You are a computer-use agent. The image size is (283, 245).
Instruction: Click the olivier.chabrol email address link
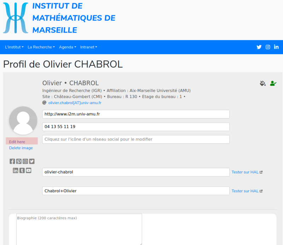tap(75, 103)
